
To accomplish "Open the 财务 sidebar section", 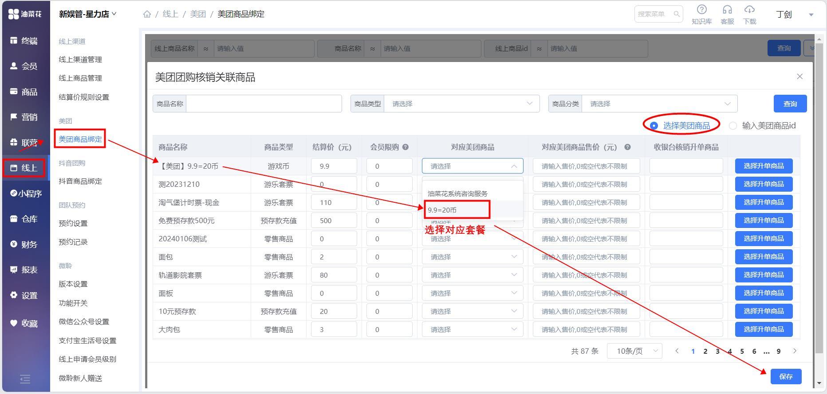I will click(x=24, y=244).
